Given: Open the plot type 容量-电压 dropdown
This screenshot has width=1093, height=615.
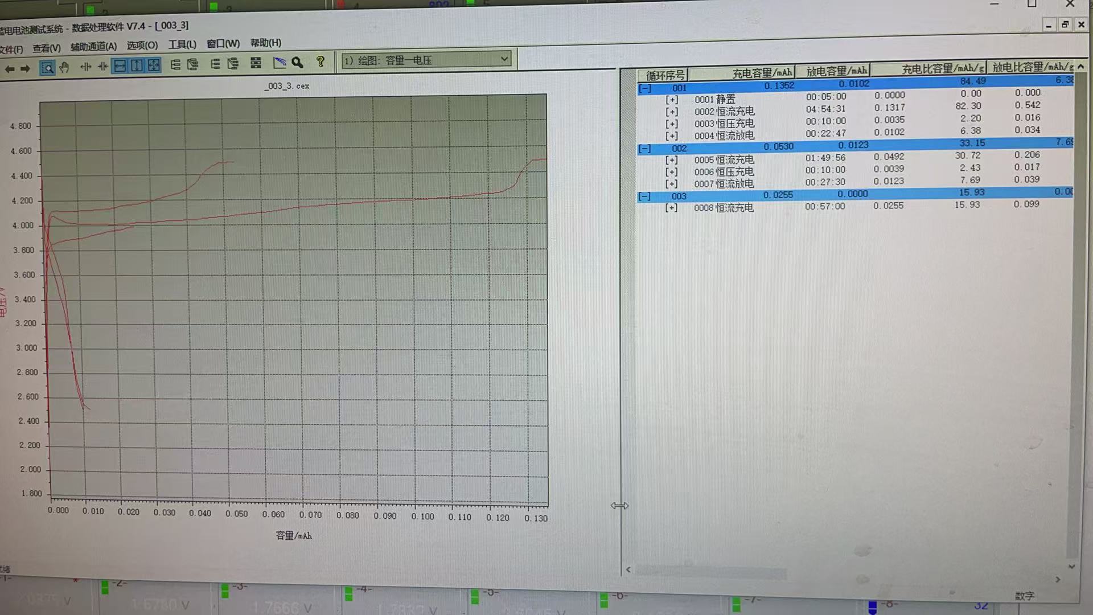Looking at the screenshot, I should [504, 59].
